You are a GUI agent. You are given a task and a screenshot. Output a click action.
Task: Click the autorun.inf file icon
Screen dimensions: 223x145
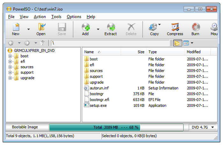(x=86, y=88)
